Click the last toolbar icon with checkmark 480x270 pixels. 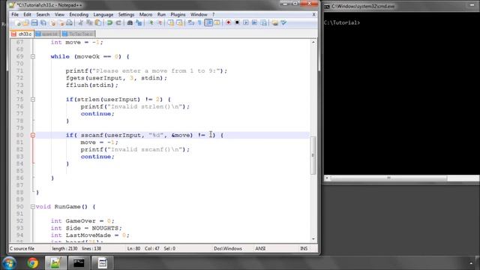click(283, 23)
